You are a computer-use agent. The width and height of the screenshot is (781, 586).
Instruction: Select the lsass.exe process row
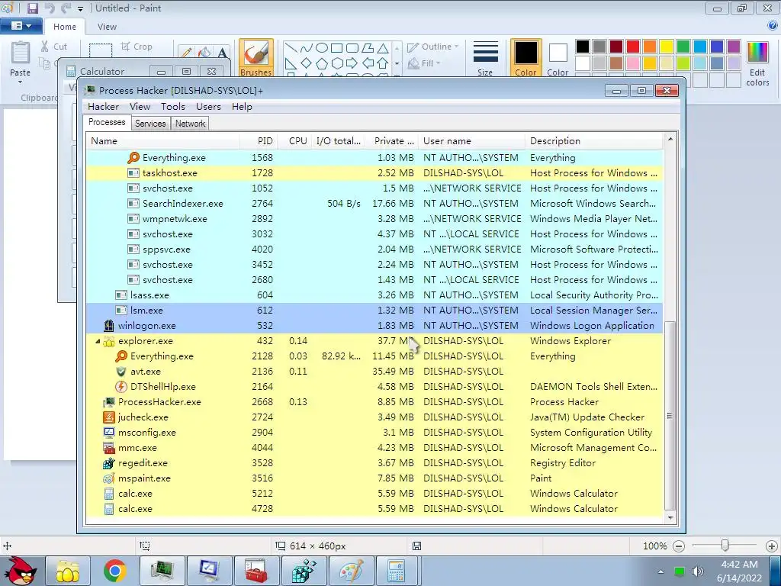[374, 295]
